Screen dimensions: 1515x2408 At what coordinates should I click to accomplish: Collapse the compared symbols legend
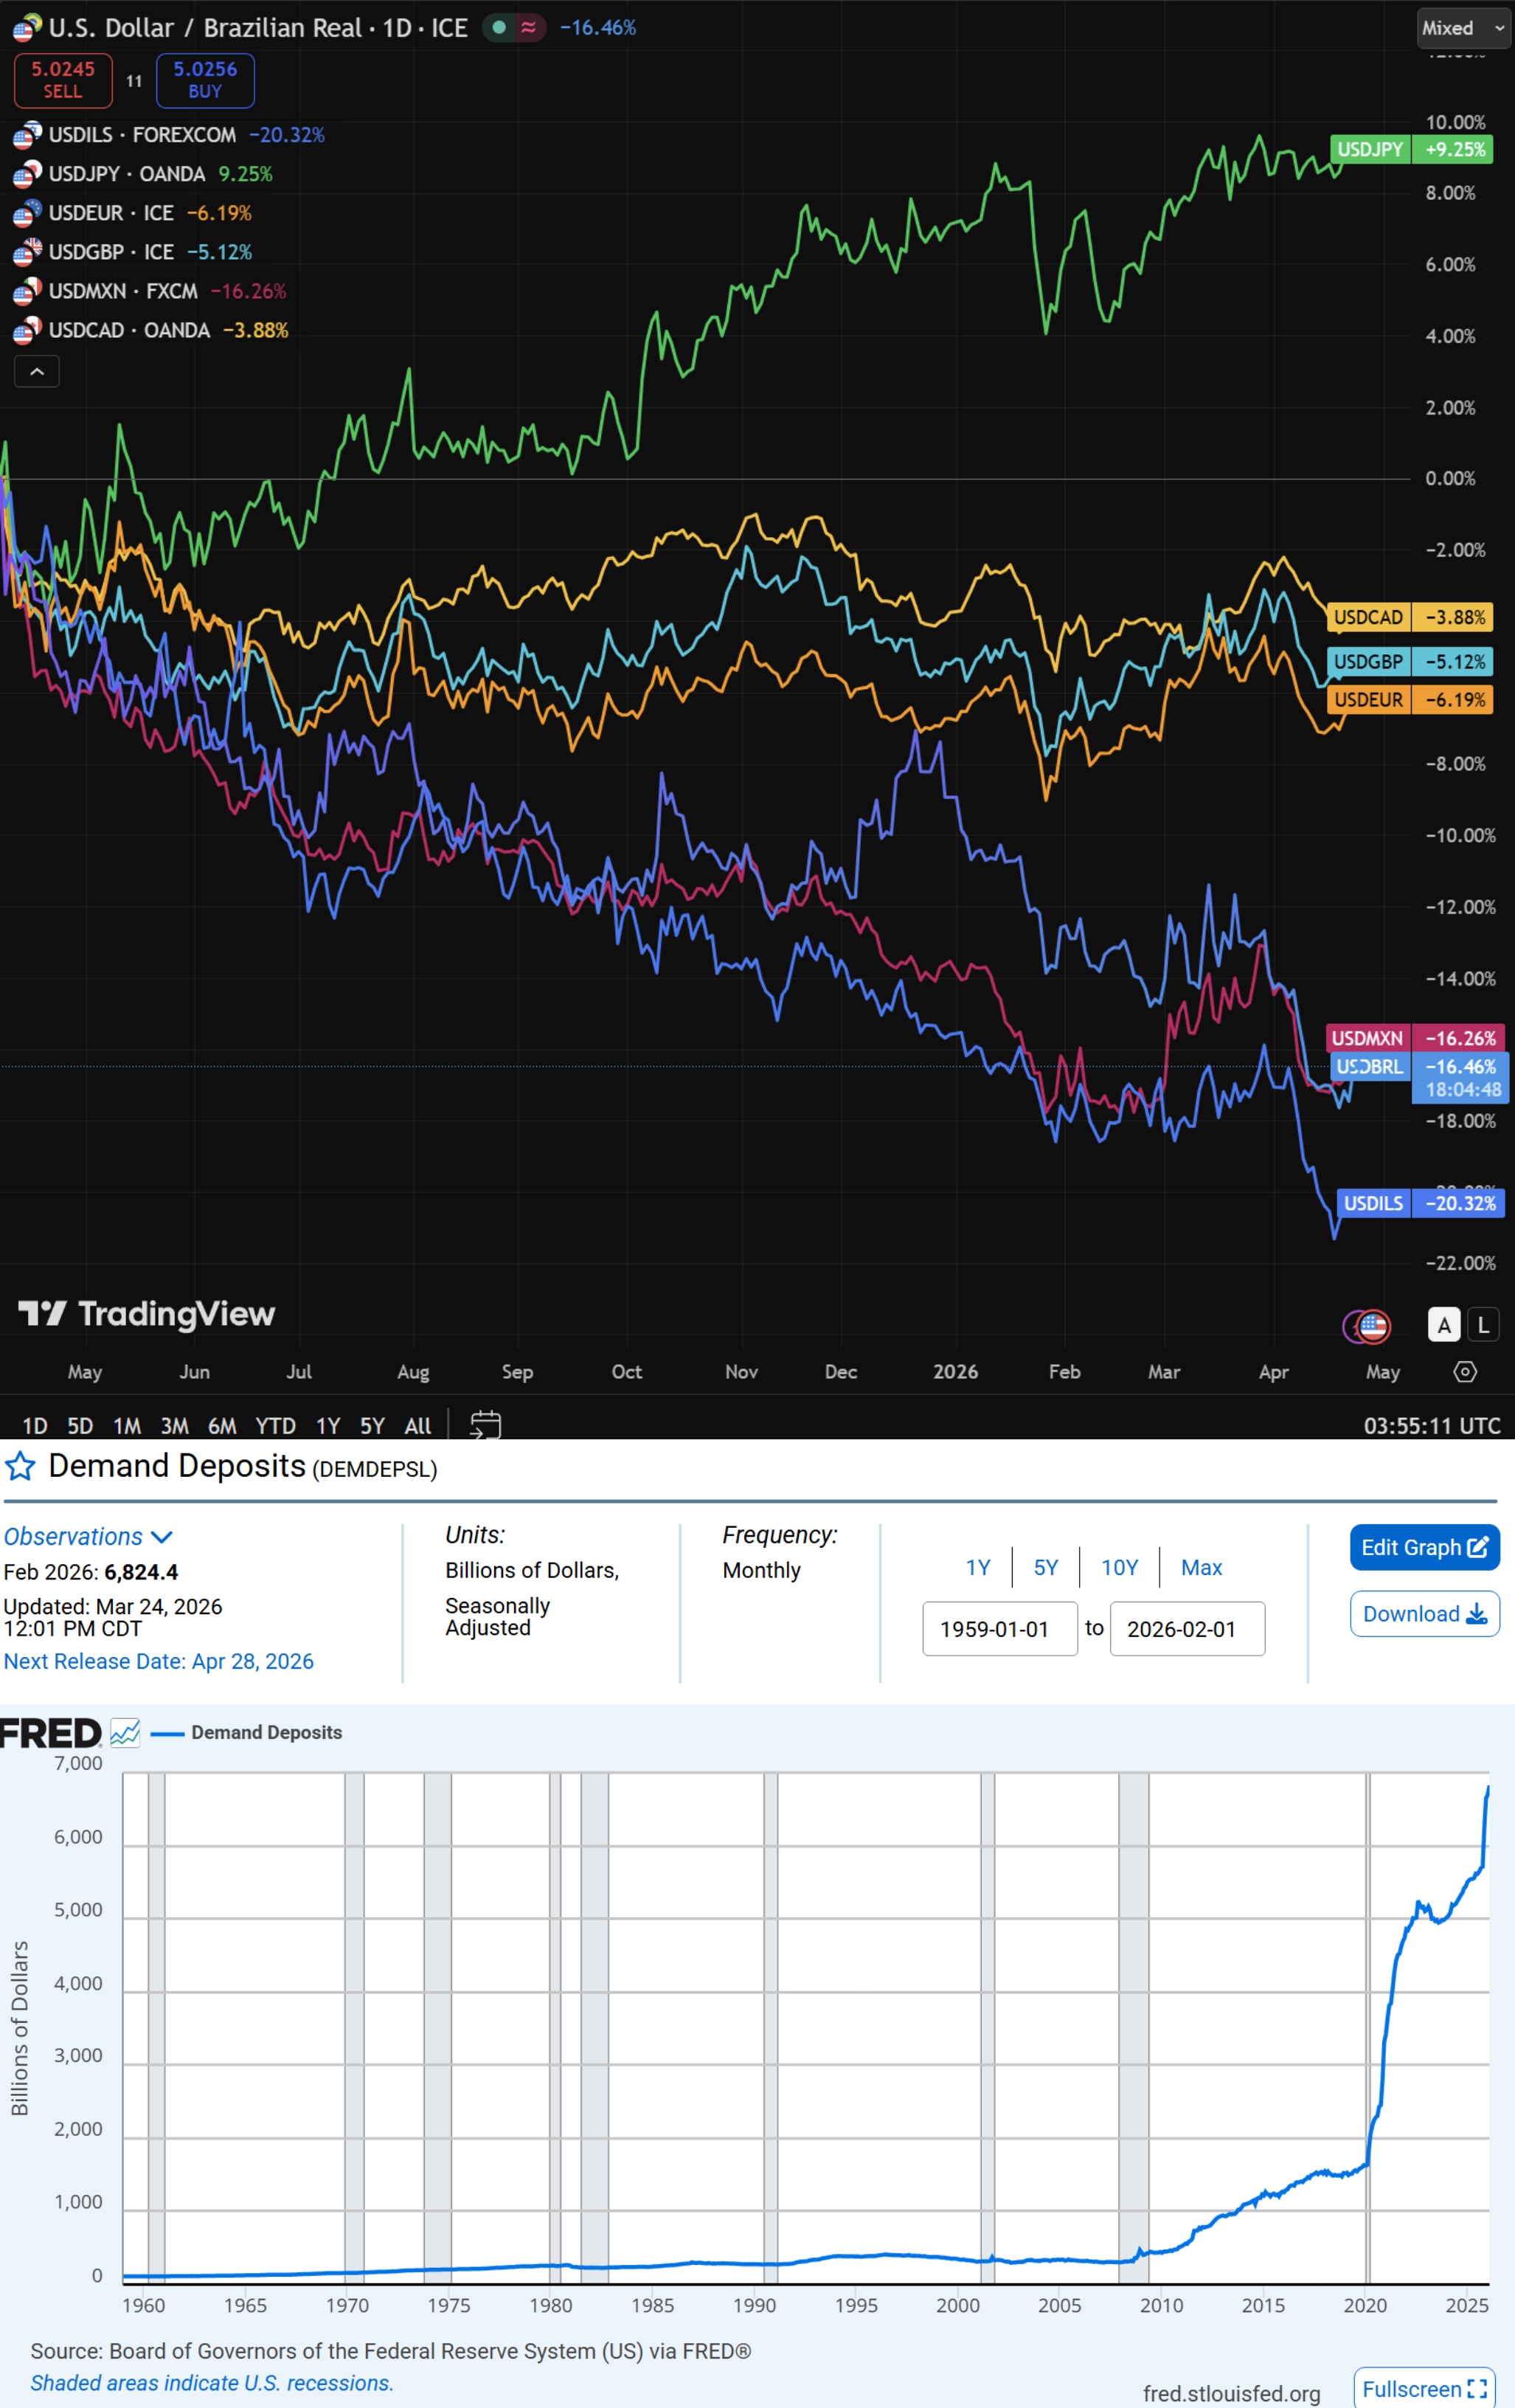click(x=37, y=371)
